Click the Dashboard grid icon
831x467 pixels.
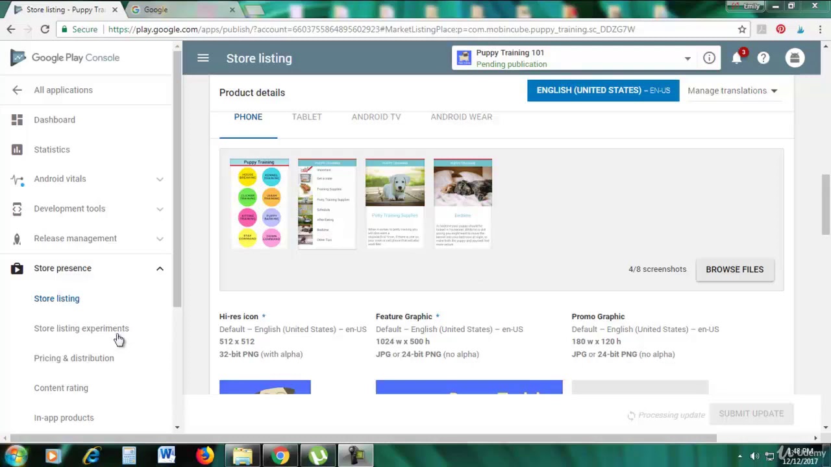click(x=17, y=120)
